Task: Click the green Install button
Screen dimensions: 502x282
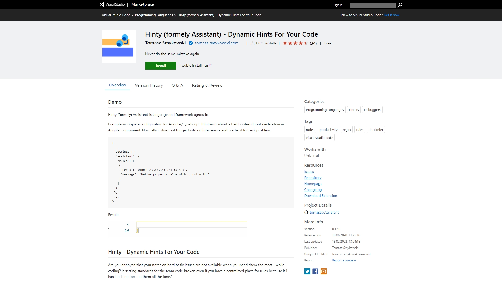Action: point(161,66)
